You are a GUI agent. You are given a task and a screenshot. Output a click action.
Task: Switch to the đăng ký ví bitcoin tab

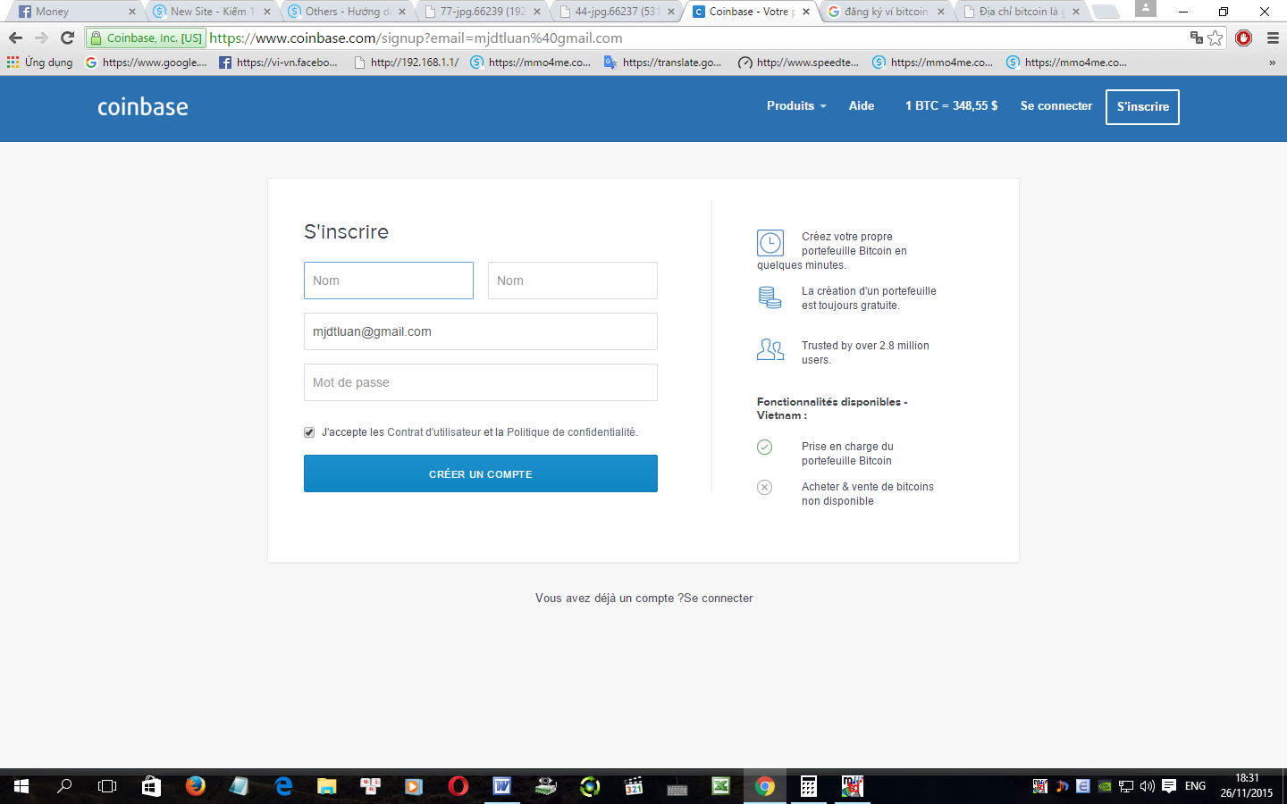pyautogui.click(x=884, y=12)
